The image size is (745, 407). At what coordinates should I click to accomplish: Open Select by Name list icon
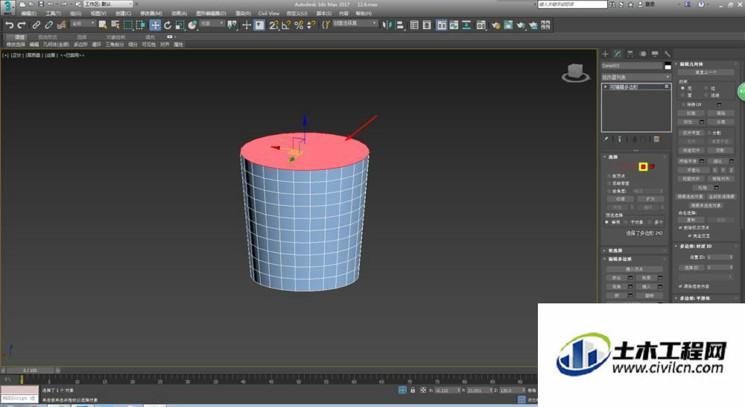tap(115, 25)
